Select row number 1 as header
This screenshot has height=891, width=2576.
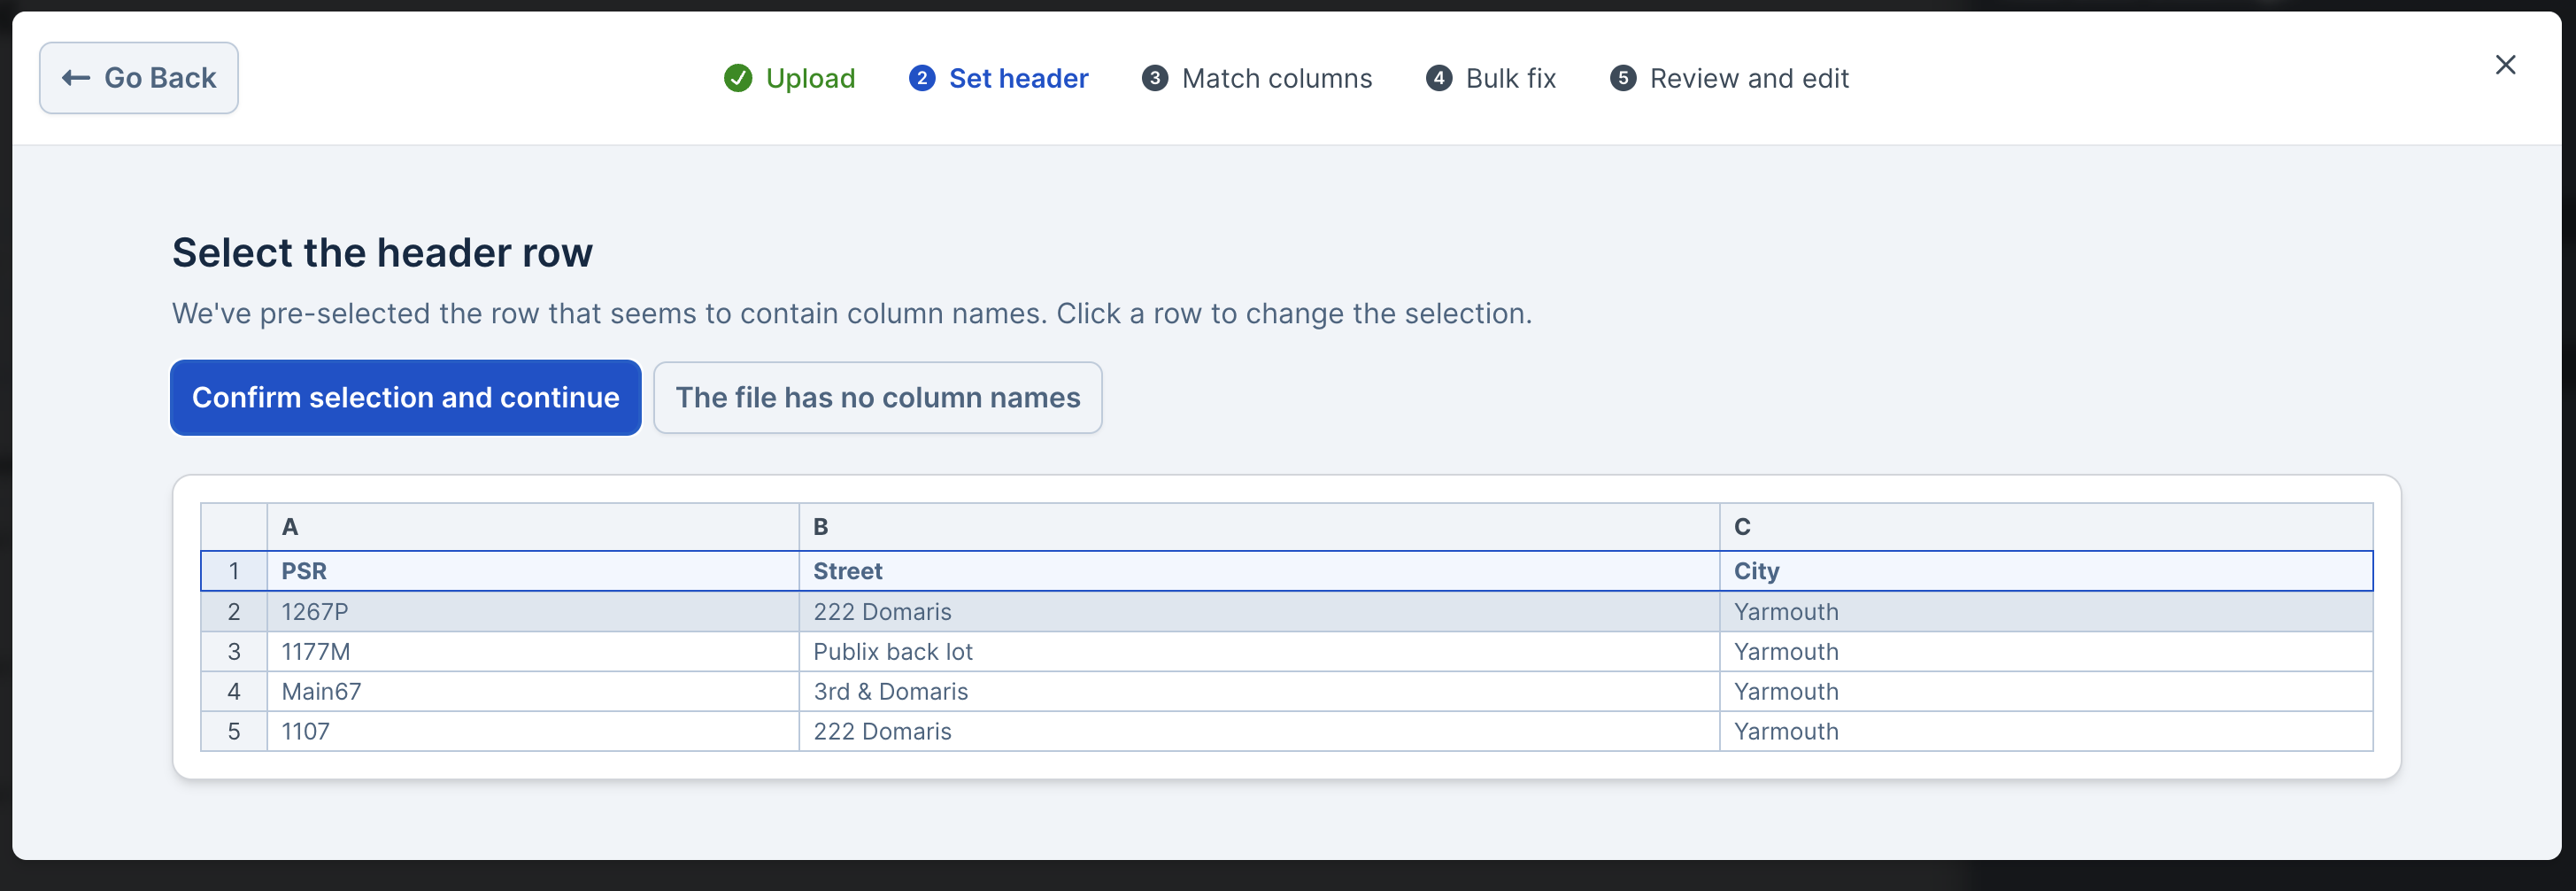pyautogui.click(x=234, y=571)
